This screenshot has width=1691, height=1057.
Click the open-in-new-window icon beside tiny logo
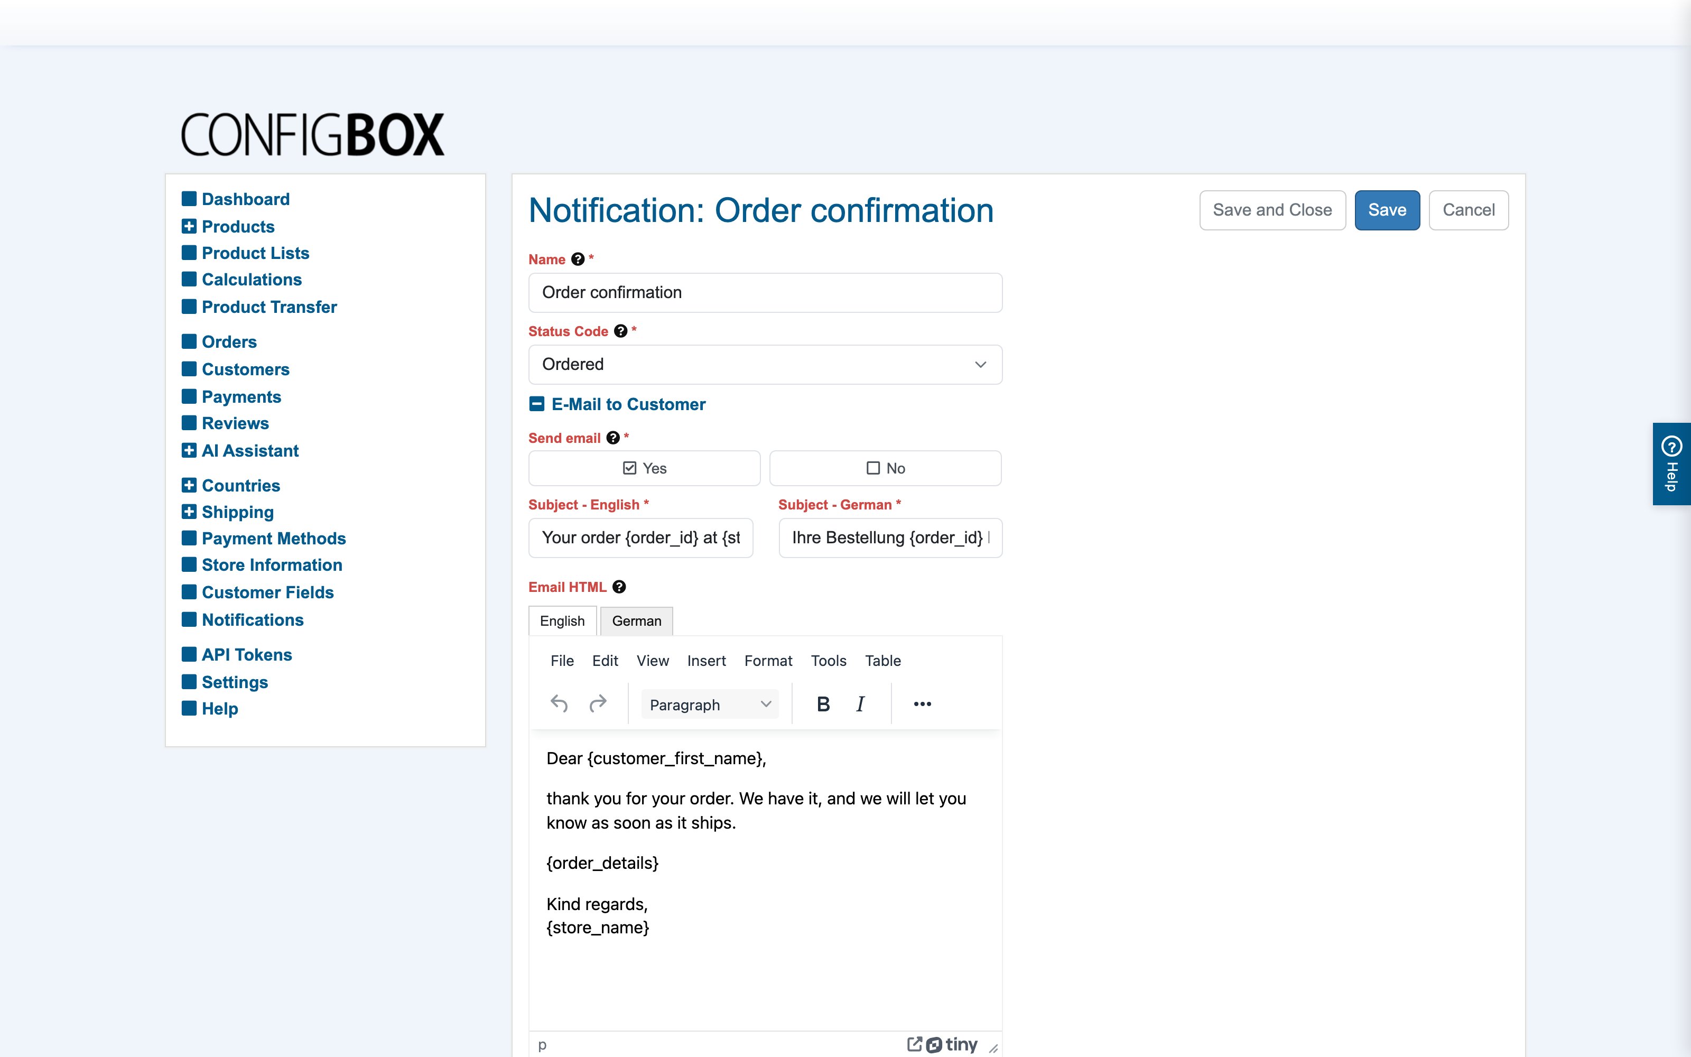coord(914,1044)
